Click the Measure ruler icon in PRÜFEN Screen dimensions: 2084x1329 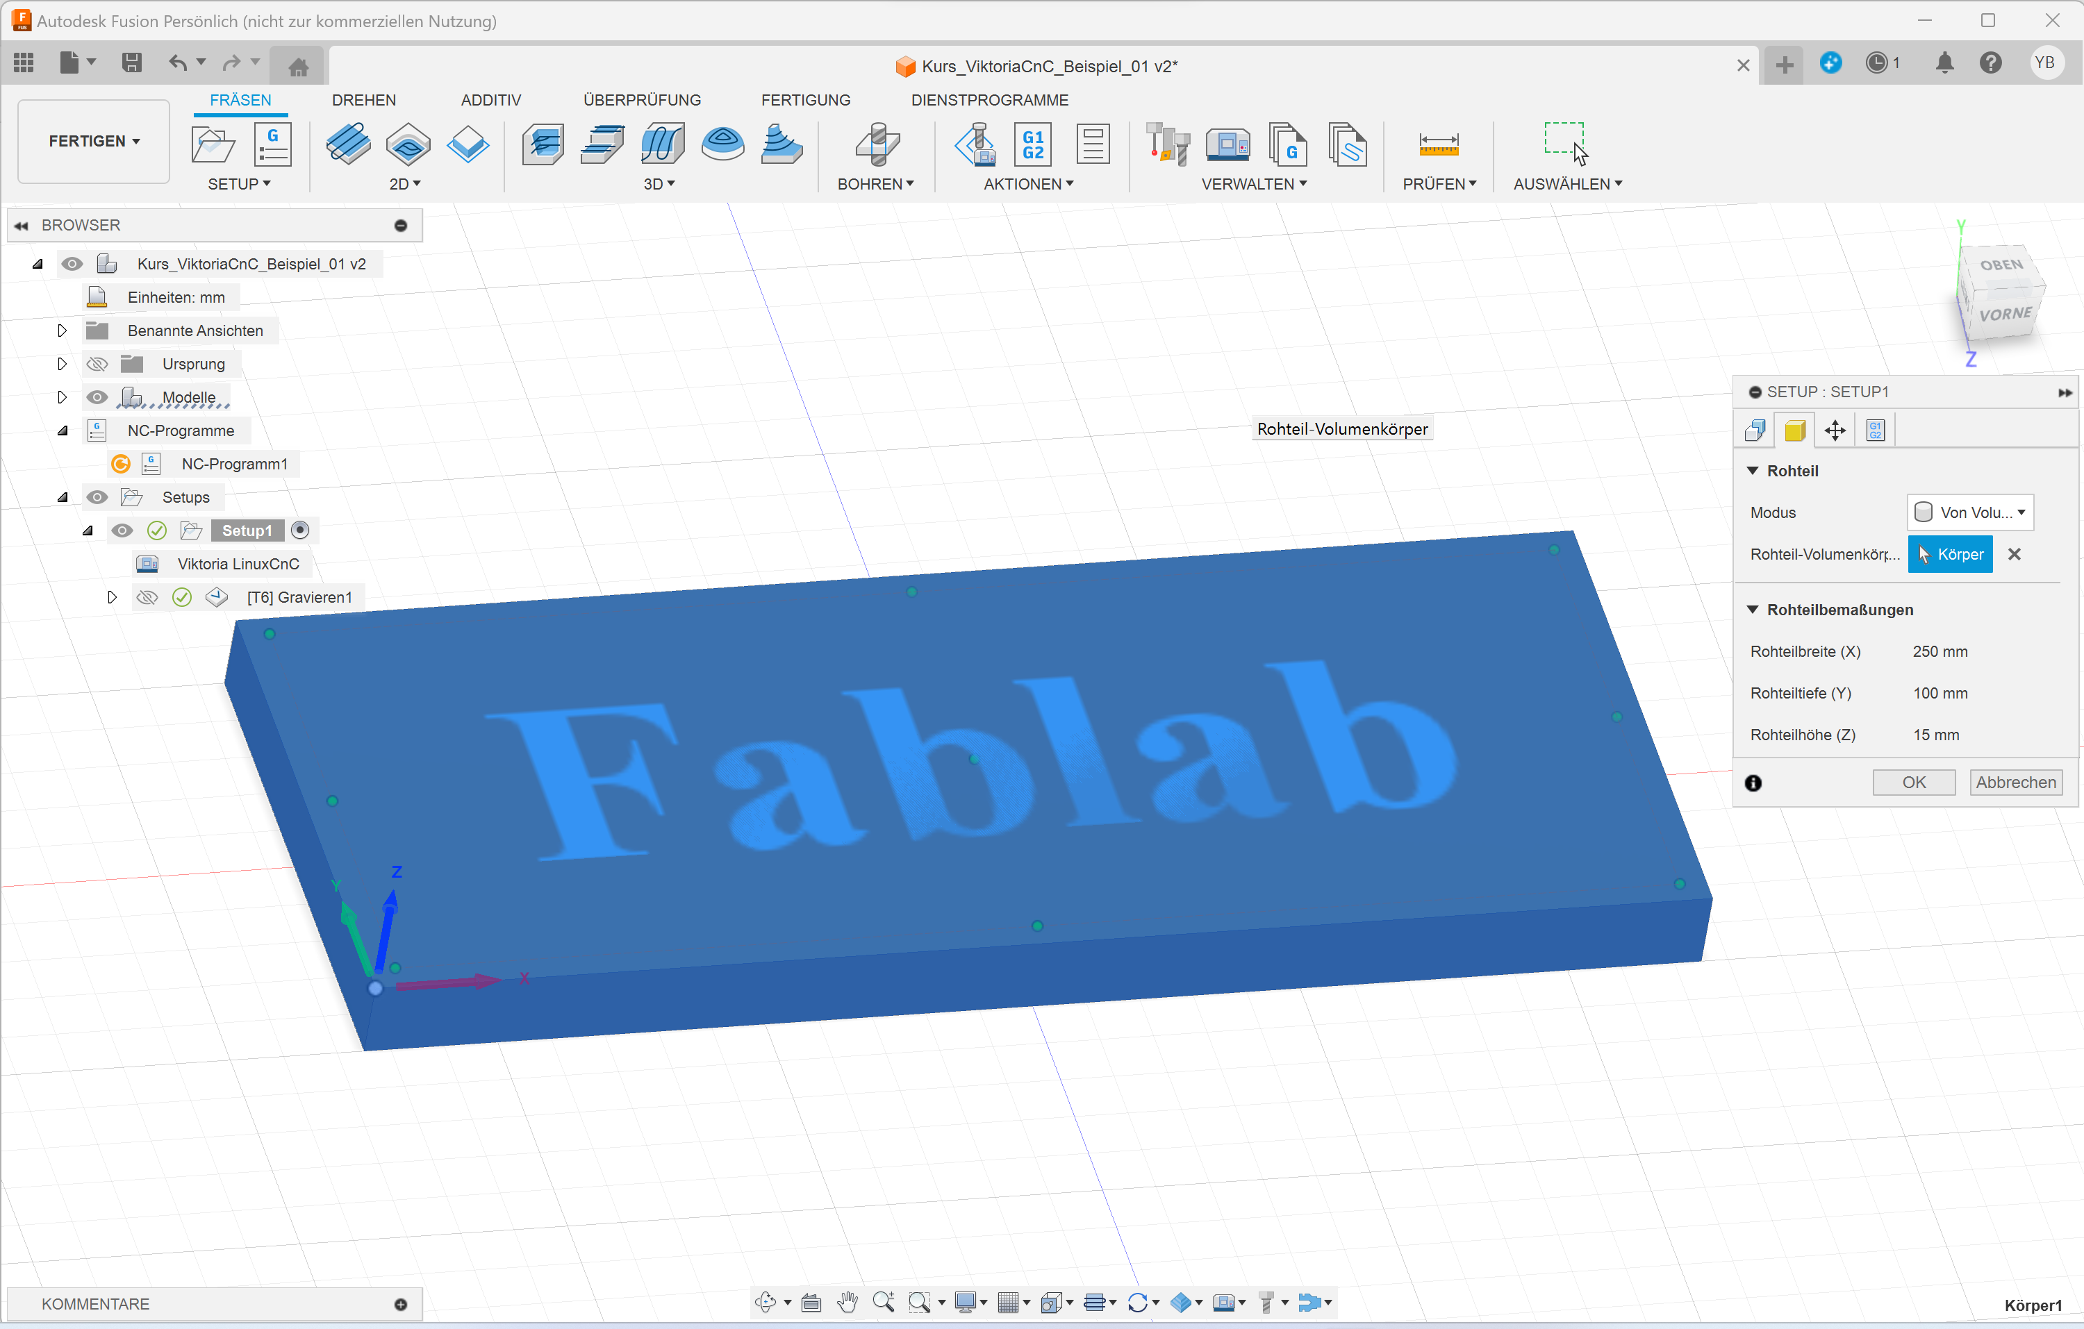click(x=1439, y=144)
